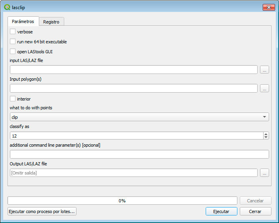
Task: Run the tool with Ejecutar button
Action: [222, 211]
